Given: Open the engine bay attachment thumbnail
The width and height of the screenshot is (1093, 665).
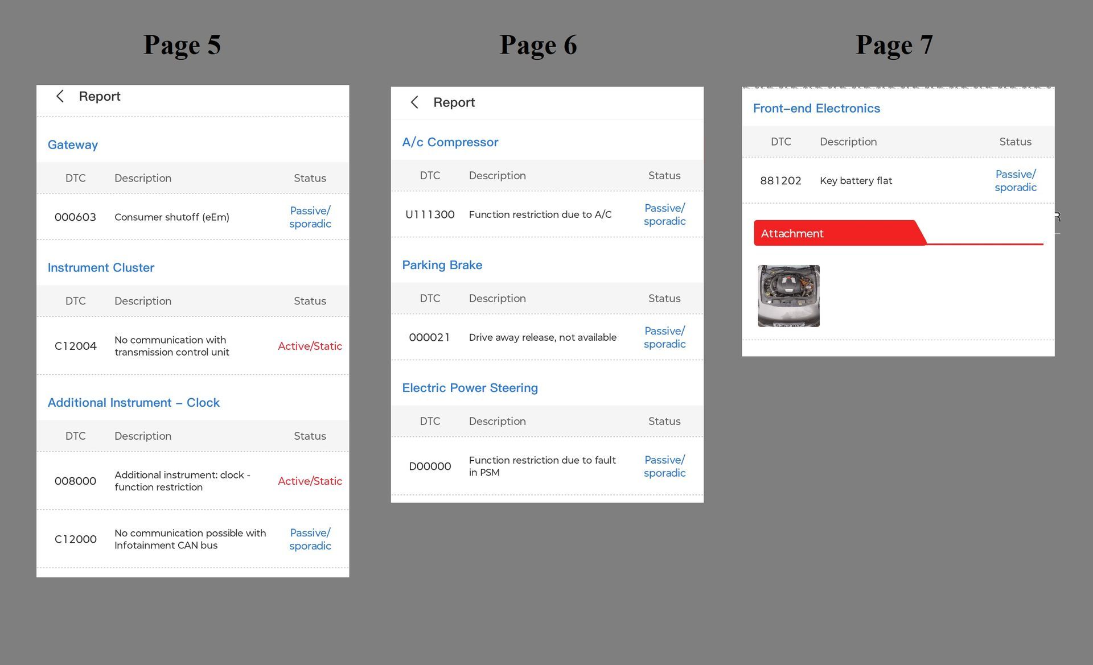Looking at the screenshot, I should tap(788, 296).
